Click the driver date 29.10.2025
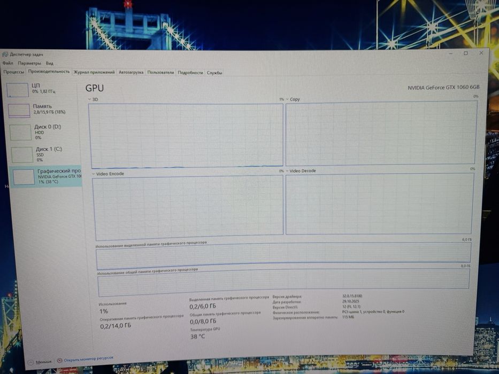Viewport: 499px width, 374px height. (351, 301)
